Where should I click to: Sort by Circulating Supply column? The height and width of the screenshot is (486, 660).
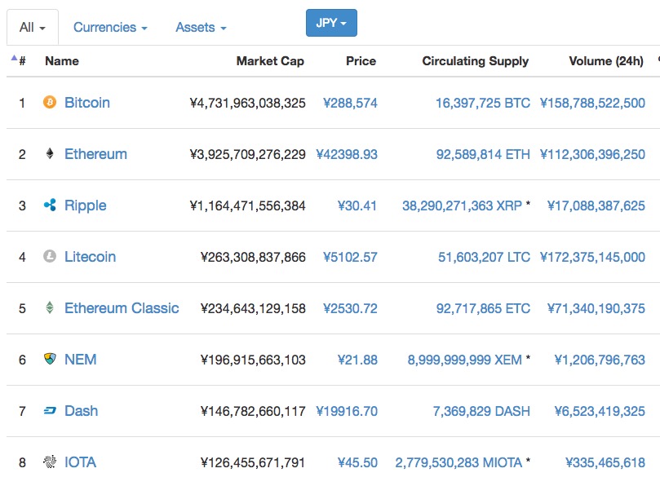click(476, 61)
